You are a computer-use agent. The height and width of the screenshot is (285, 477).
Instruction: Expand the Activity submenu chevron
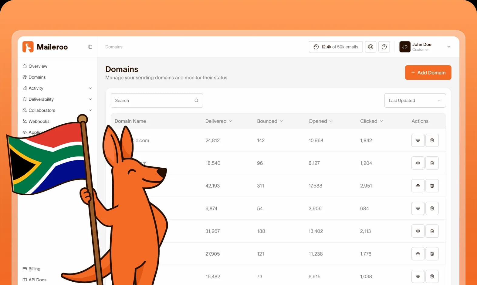[90, 88]
